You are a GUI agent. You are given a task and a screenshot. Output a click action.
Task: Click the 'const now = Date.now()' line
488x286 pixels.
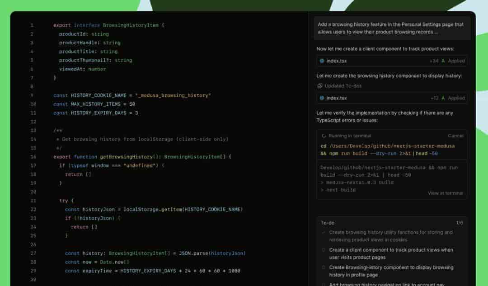tap(97, 262)
